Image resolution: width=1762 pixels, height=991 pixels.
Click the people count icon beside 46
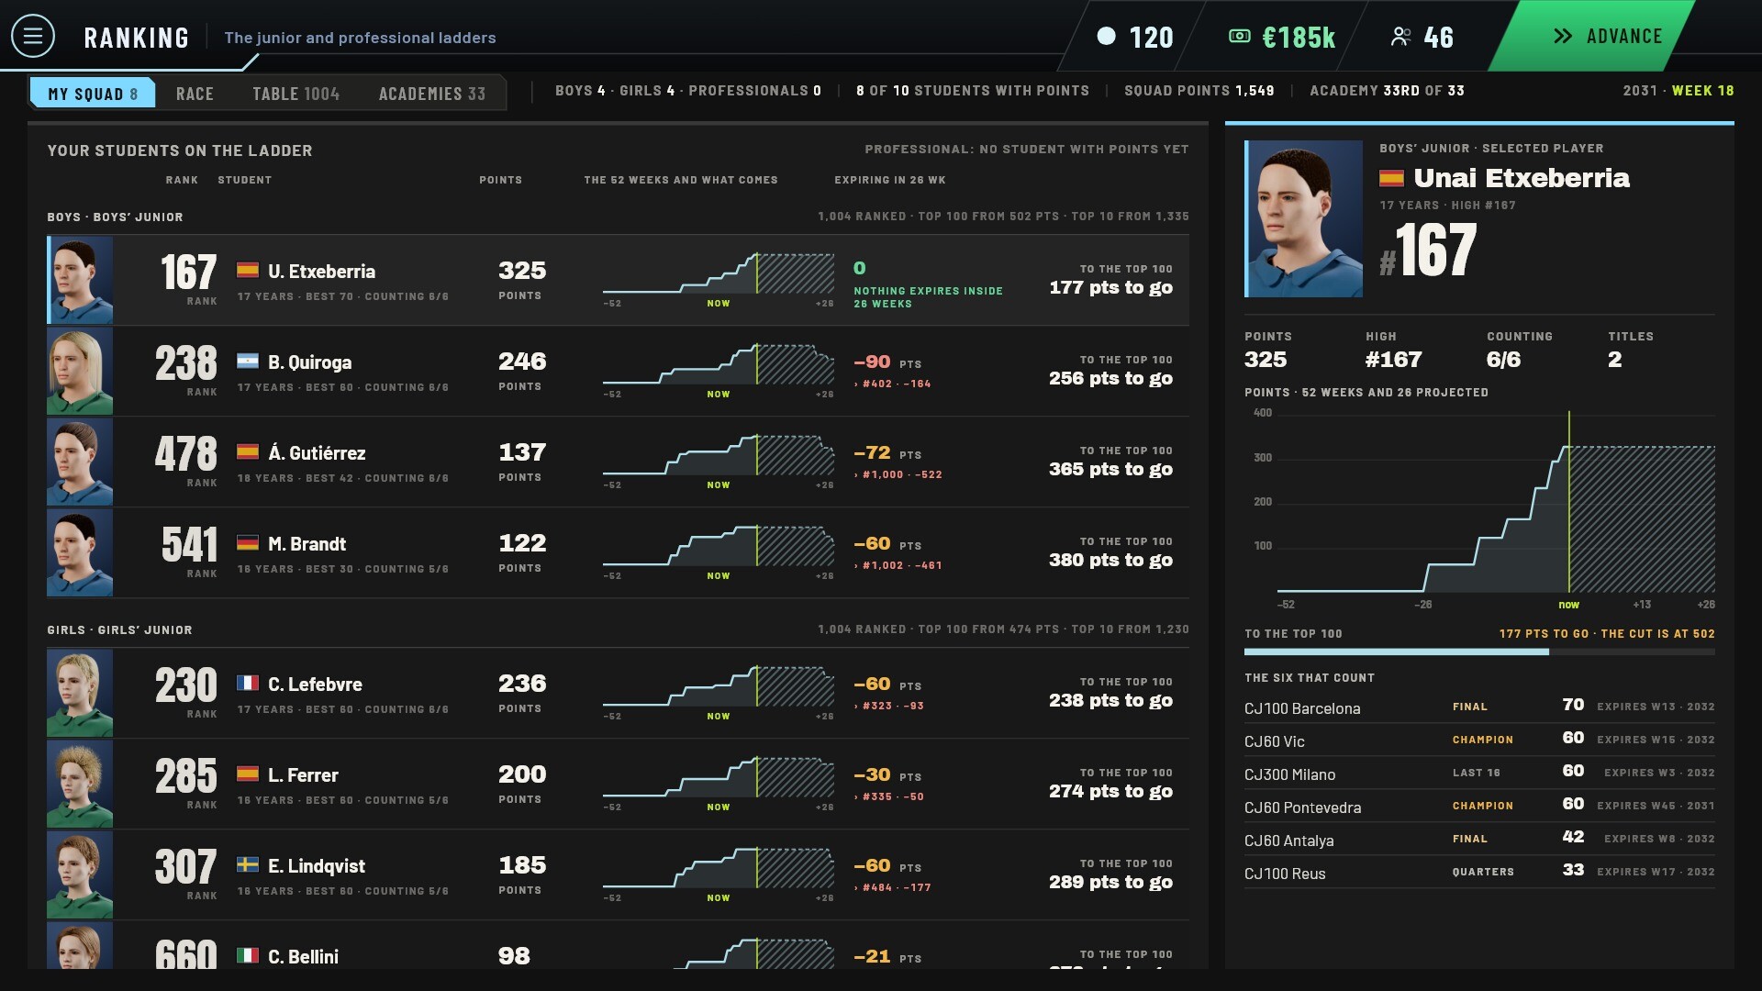[1400, 37]
